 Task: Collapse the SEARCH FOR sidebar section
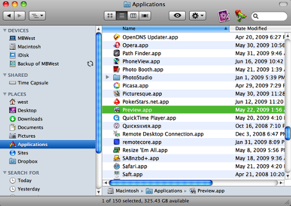[5, 173]
